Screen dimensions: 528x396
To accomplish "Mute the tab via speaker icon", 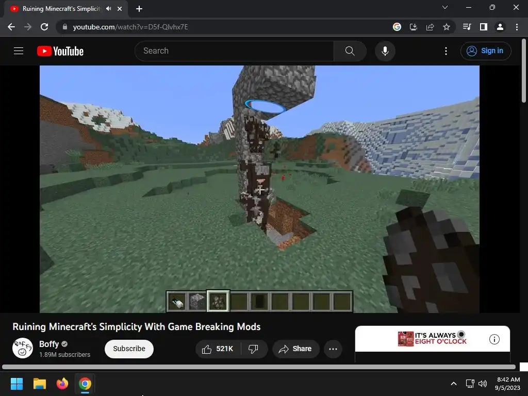I will (x=108, y=9).
